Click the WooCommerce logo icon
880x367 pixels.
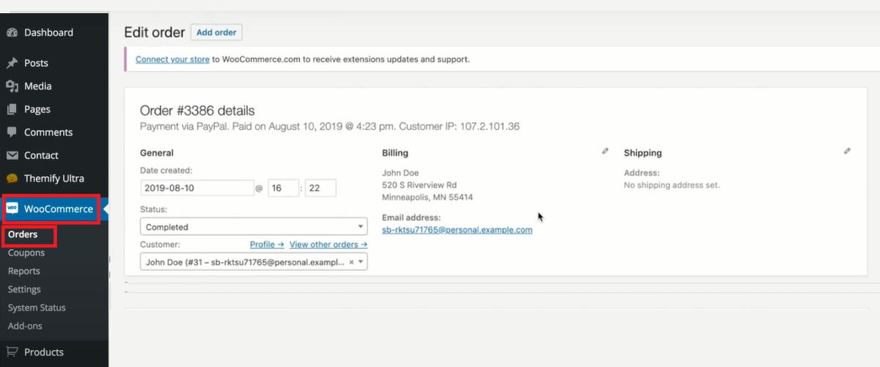point(12,208)
